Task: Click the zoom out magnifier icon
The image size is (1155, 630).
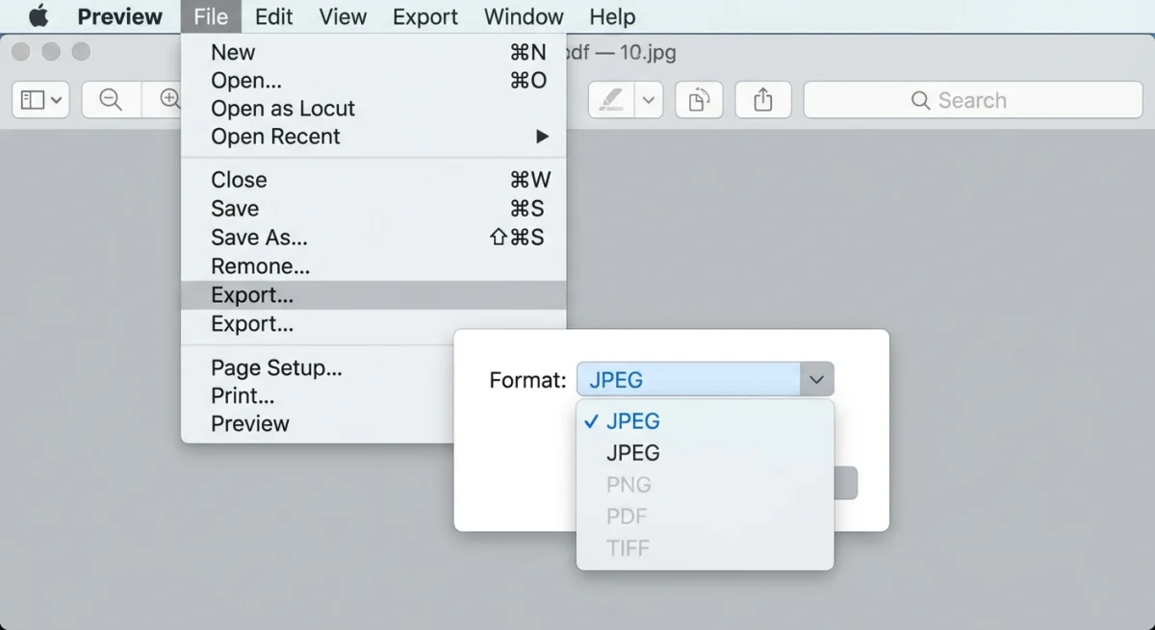Action: [x=112, y=100]
